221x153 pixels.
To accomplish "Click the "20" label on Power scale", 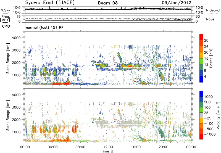I will click(x=206, y=52).
